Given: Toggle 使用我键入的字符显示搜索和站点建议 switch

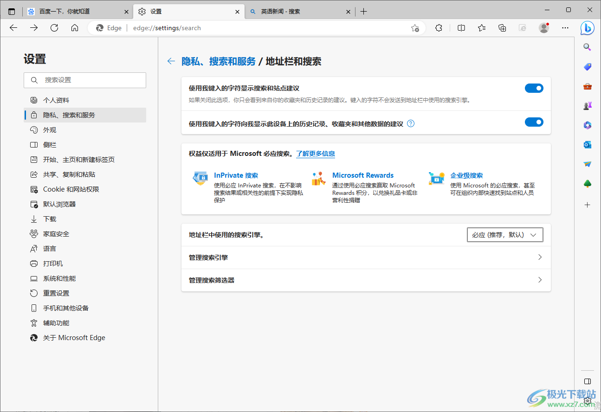Looking at the screenshot, I should (534, 88).
